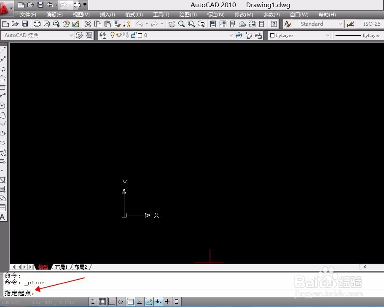This screenshot has width=384, height=307.
Task: Click Plot Preview magnifier-page icon
Action: click(x=46, y=24)
